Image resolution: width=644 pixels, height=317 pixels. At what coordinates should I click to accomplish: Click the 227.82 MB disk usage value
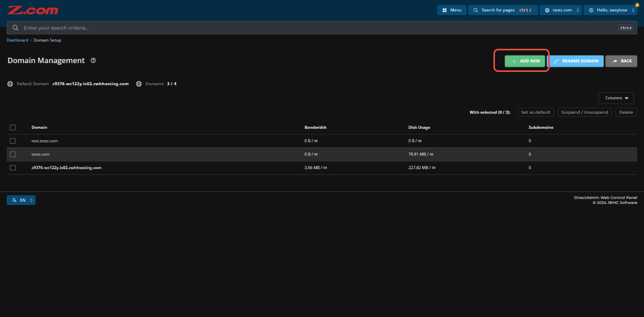tap(422, 168)
